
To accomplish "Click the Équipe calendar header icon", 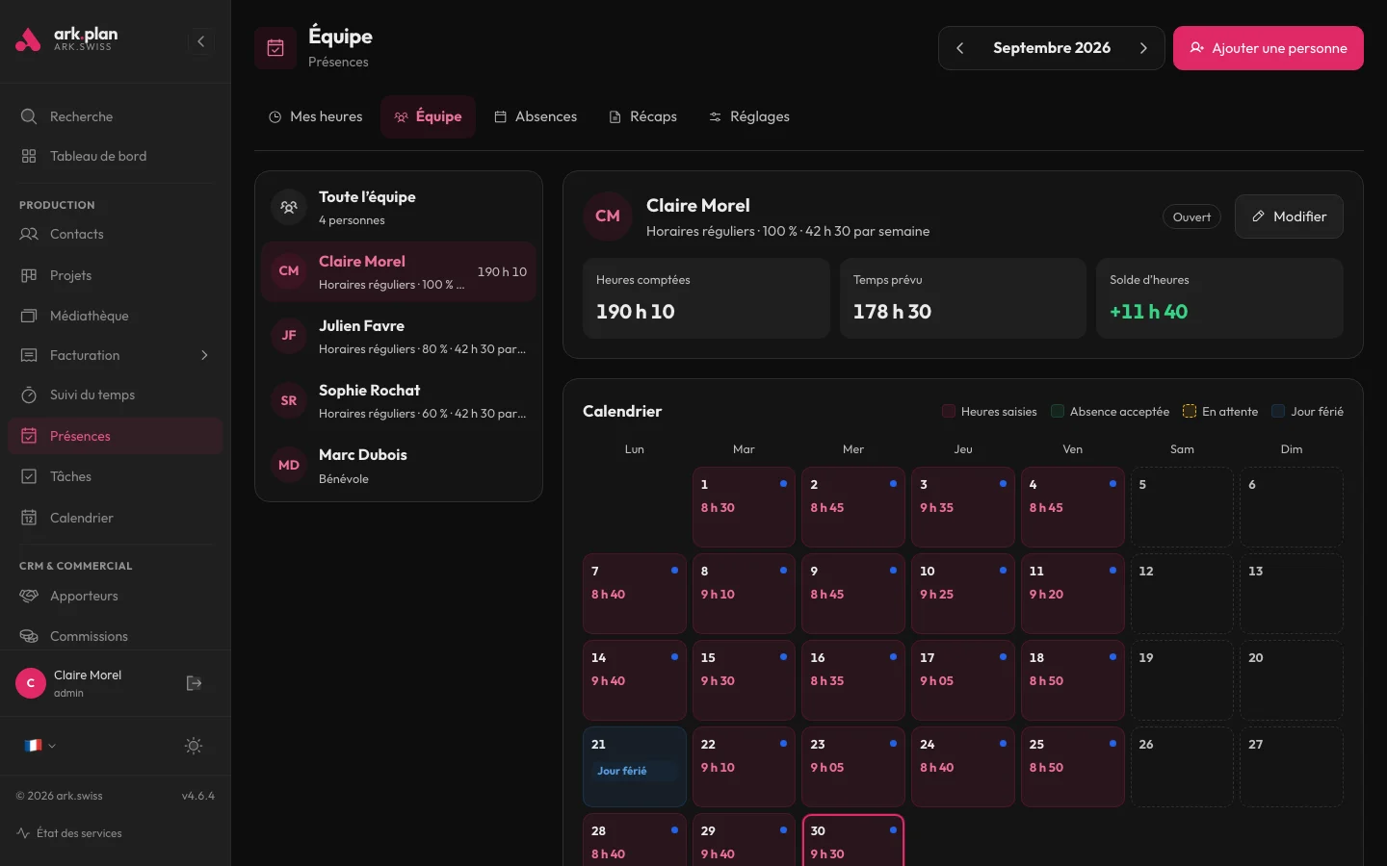I will pos(275,48).
